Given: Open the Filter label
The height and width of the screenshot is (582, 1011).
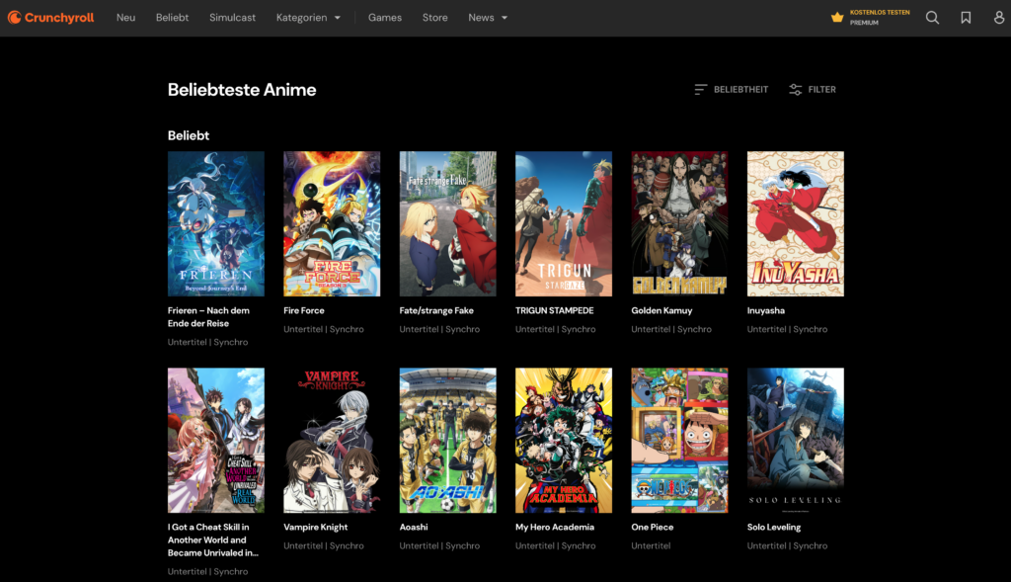Looking at the screenshot, I should 822,90.
